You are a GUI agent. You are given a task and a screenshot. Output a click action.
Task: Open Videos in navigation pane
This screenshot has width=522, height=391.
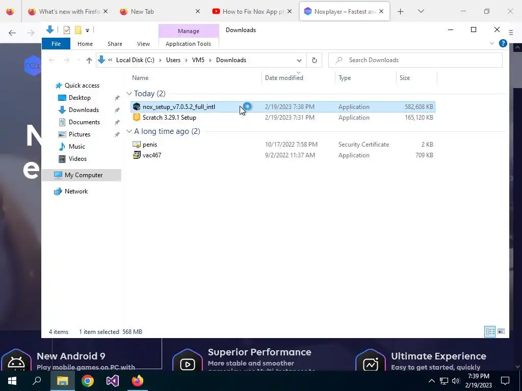click(77, 159)
